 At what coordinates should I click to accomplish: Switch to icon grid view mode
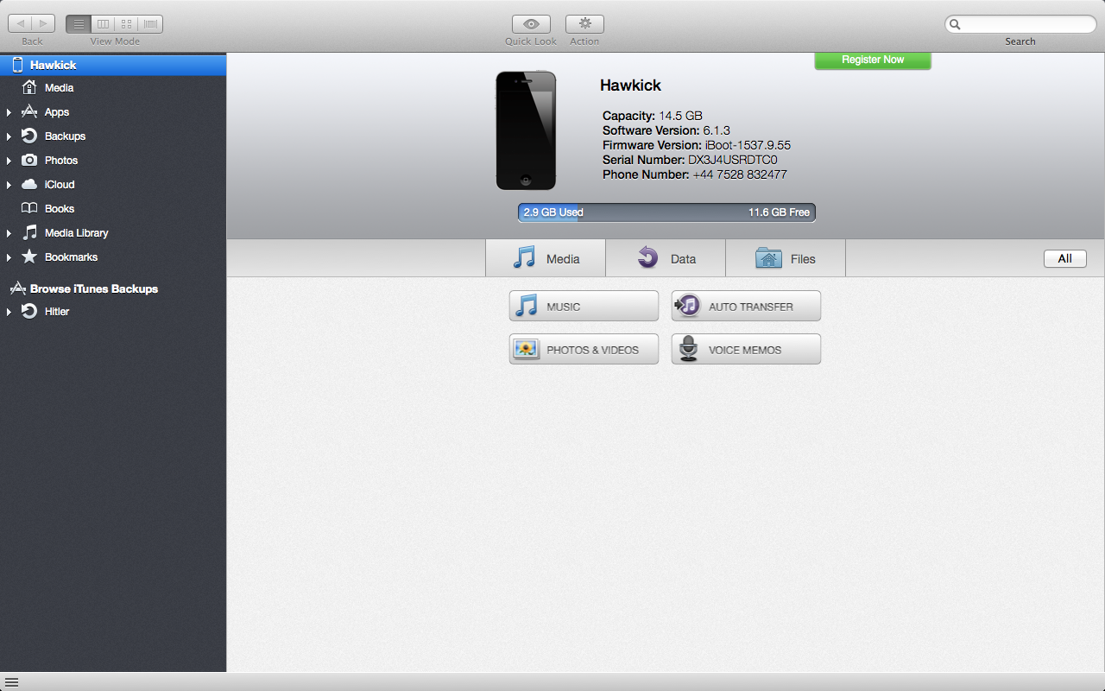coord(127,24)
